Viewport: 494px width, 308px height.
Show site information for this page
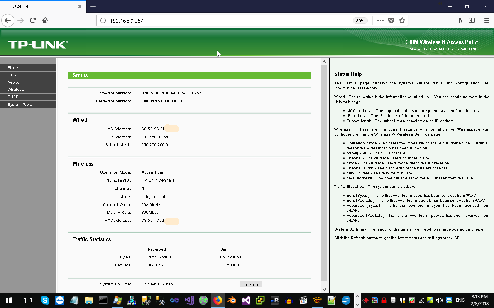(103, 20)
